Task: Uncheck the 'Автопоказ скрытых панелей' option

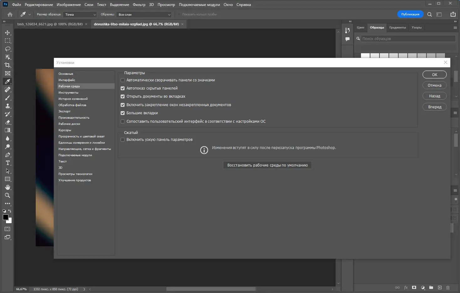Action: [x=123, y=88]
